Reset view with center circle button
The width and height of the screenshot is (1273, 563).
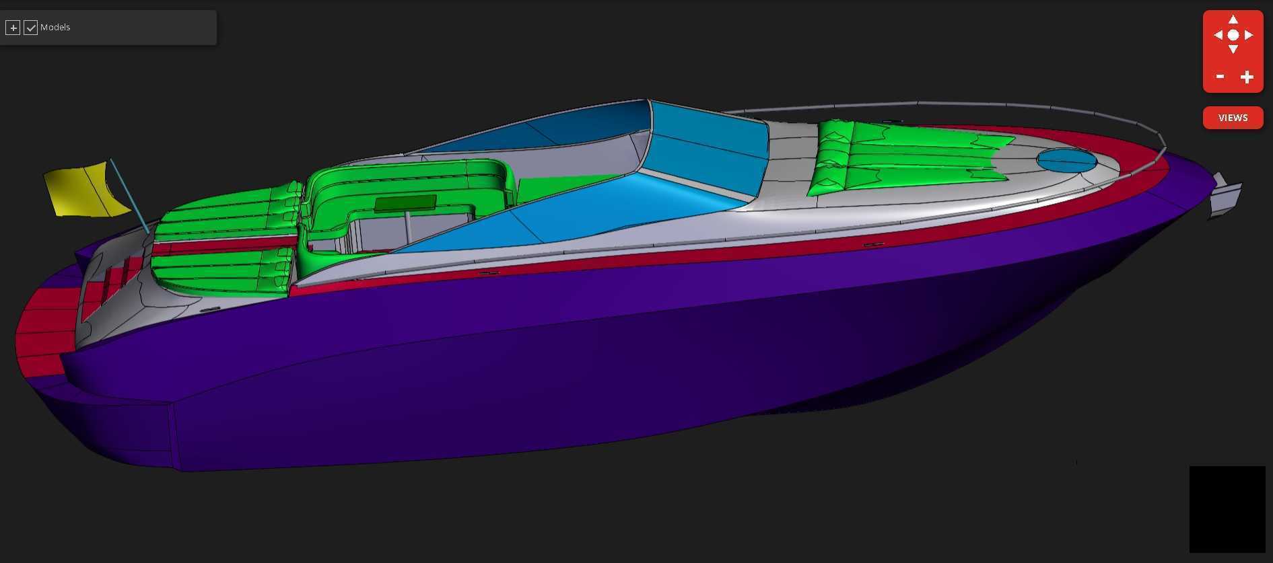[1233, 35]
